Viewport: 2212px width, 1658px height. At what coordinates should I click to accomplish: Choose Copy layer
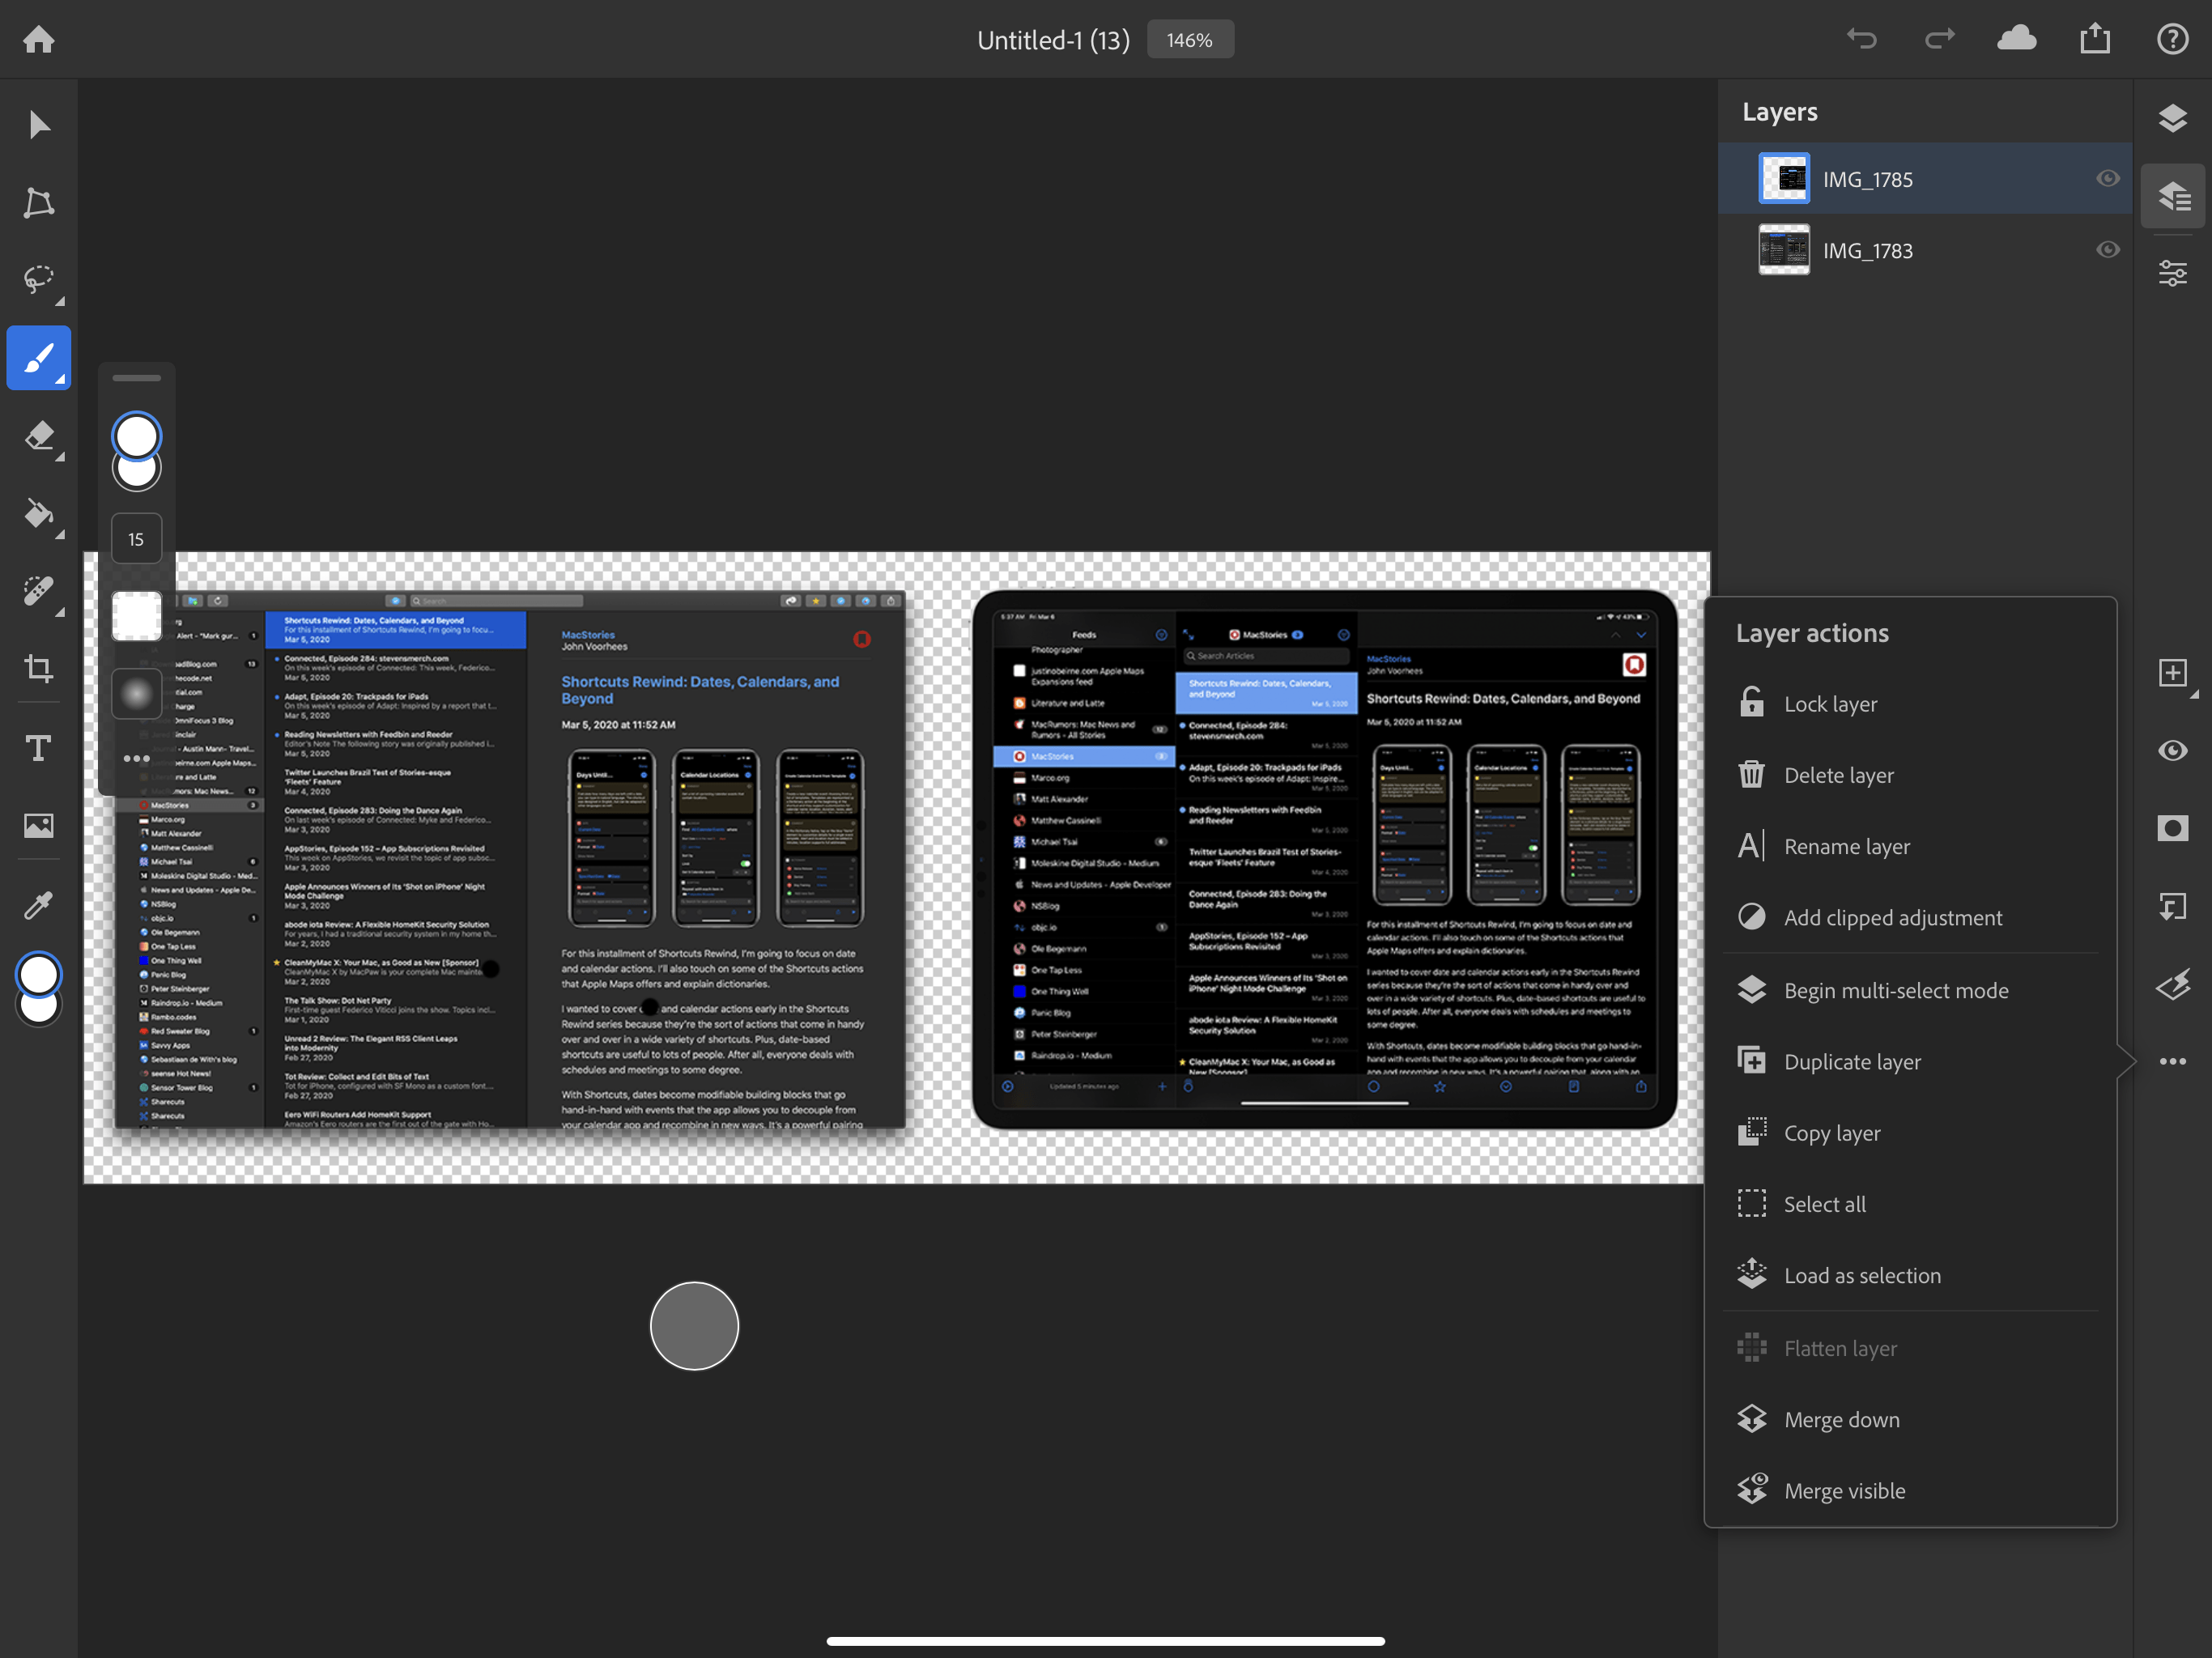coord(1910,1133)
